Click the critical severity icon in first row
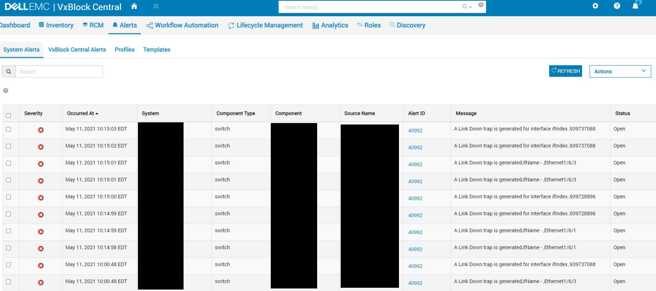The width and height of the screenshot is (656, 291). 41,130
